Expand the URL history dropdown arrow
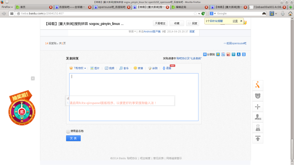This screenshot has width=294, height=165. (x=199, y=14)
